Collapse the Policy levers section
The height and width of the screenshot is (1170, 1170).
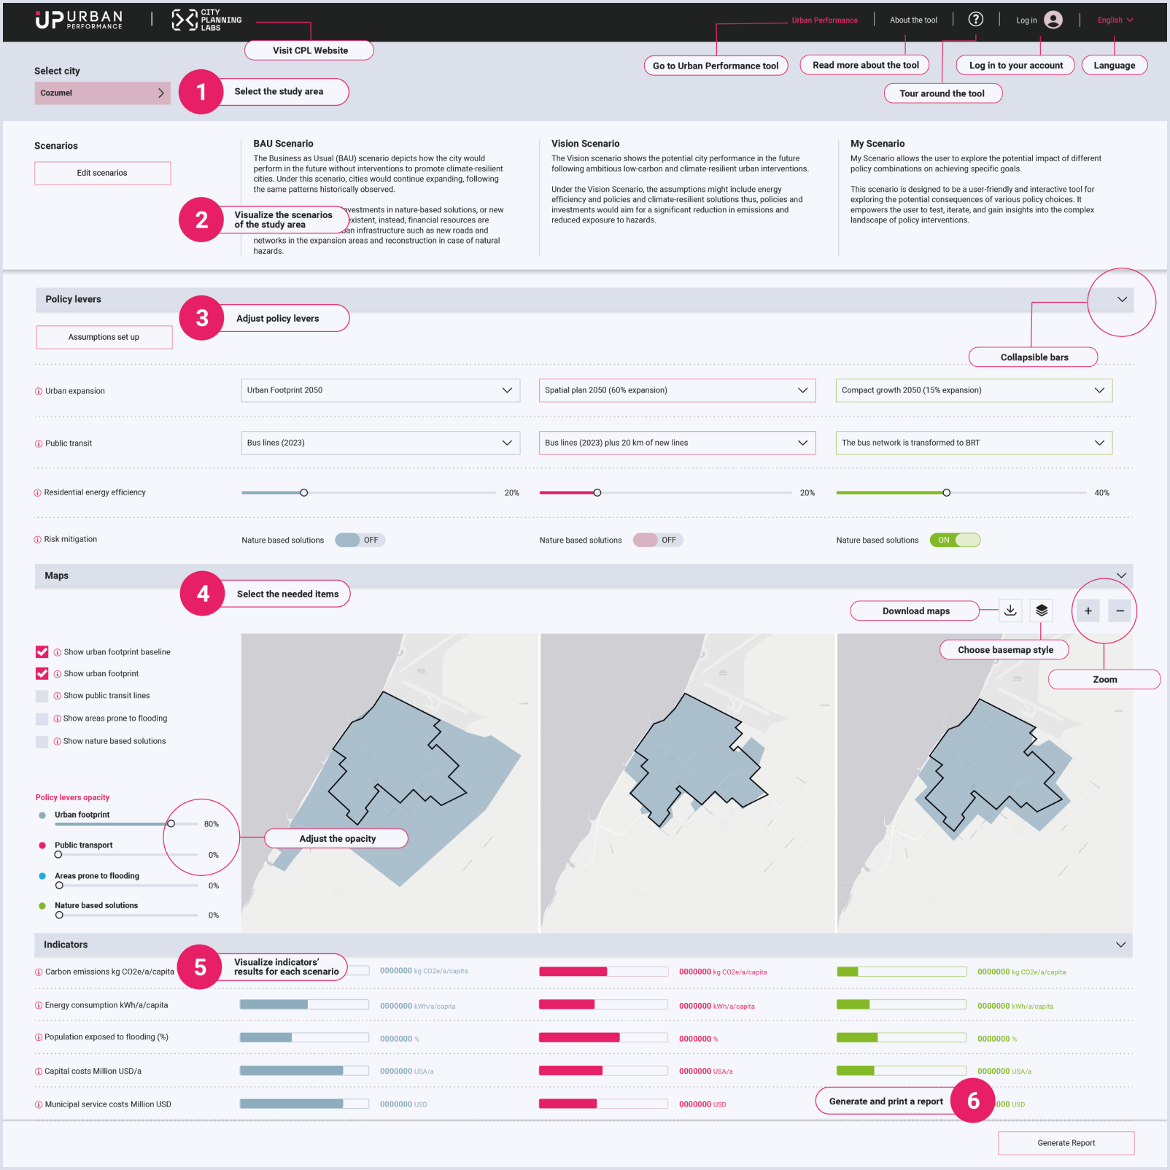(1122, 300)
